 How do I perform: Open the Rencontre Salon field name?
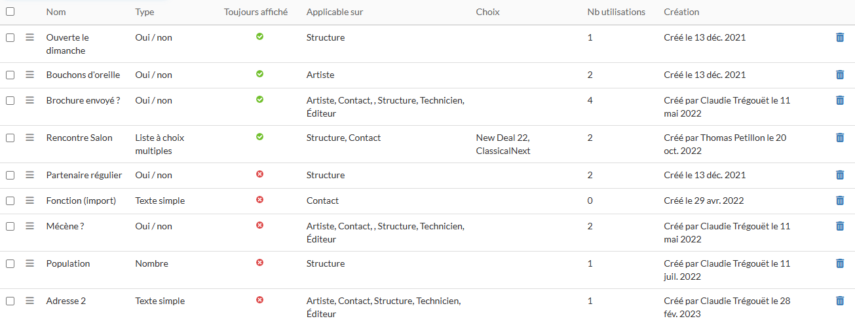pyautogui.click(x=79, y=138)
